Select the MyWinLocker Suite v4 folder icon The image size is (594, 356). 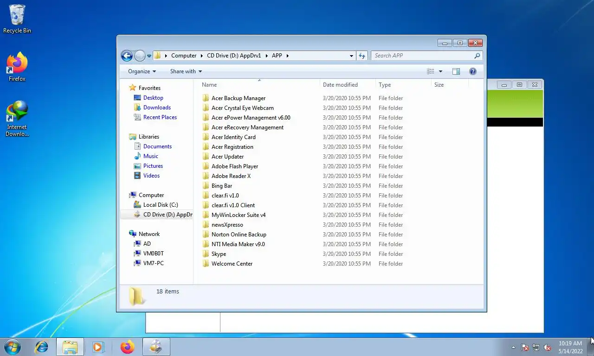206,215
